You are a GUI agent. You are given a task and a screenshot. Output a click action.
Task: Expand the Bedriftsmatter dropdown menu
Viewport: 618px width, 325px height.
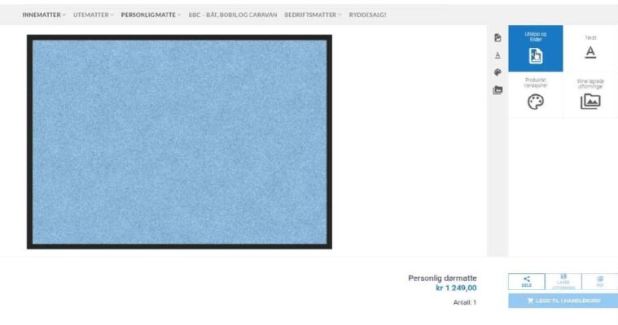(313, 15)
